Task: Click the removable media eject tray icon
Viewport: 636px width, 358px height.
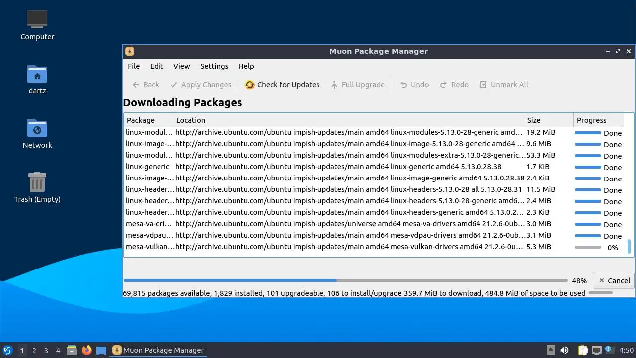Action: coord(550,350)
